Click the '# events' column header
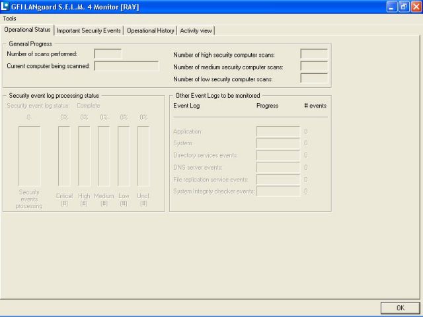 pyautogui.click(x=315, y=106)
